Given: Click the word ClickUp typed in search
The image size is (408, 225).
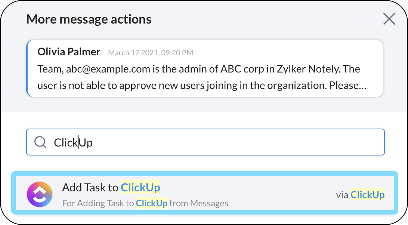Looking at the screenshot, I should [x=73, y=142].
